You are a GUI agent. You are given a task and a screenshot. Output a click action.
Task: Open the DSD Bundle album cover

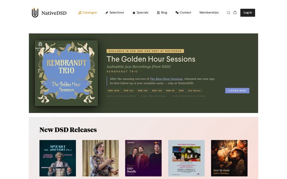click(x=143, y=158)
